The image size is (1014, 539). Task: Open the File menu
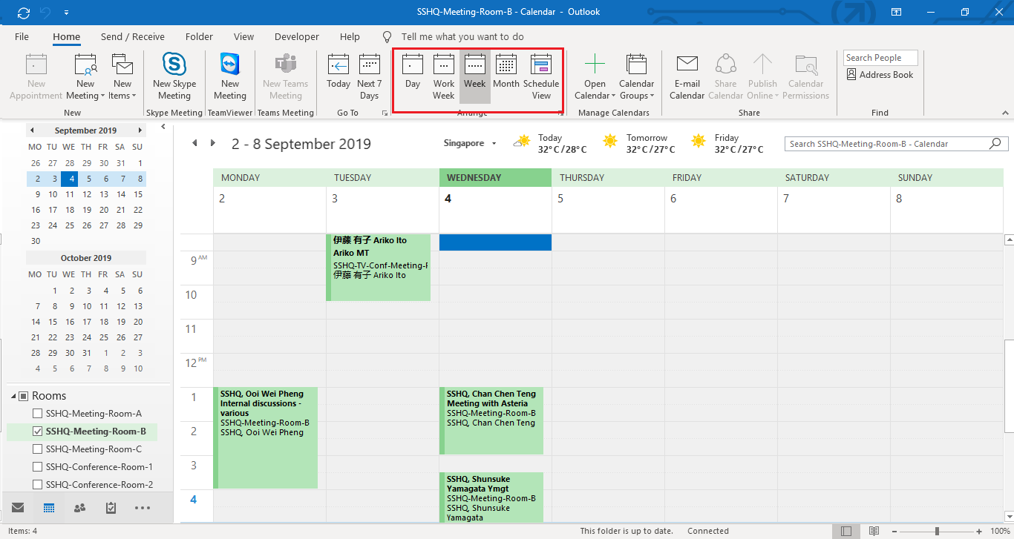click(22, 36)
